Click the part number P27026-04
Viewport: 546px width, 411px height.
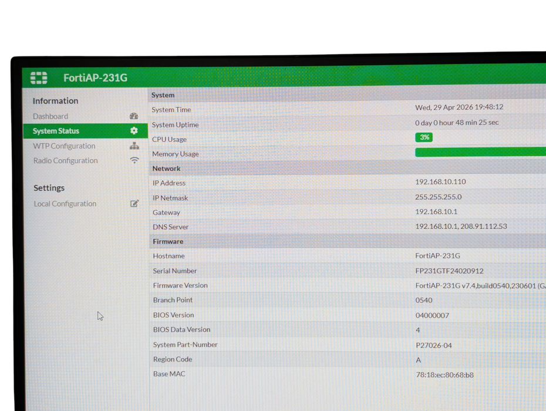click(x=434, y=345)
